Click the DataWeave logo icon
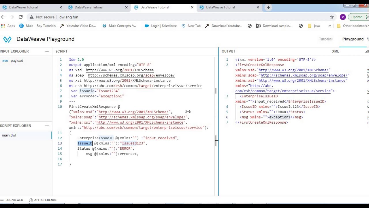The height and width of the screenshot is (208, 369). pos(7,39)
